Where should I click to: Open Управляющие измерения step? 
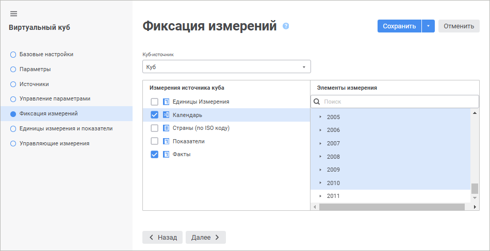click(54, 143)
